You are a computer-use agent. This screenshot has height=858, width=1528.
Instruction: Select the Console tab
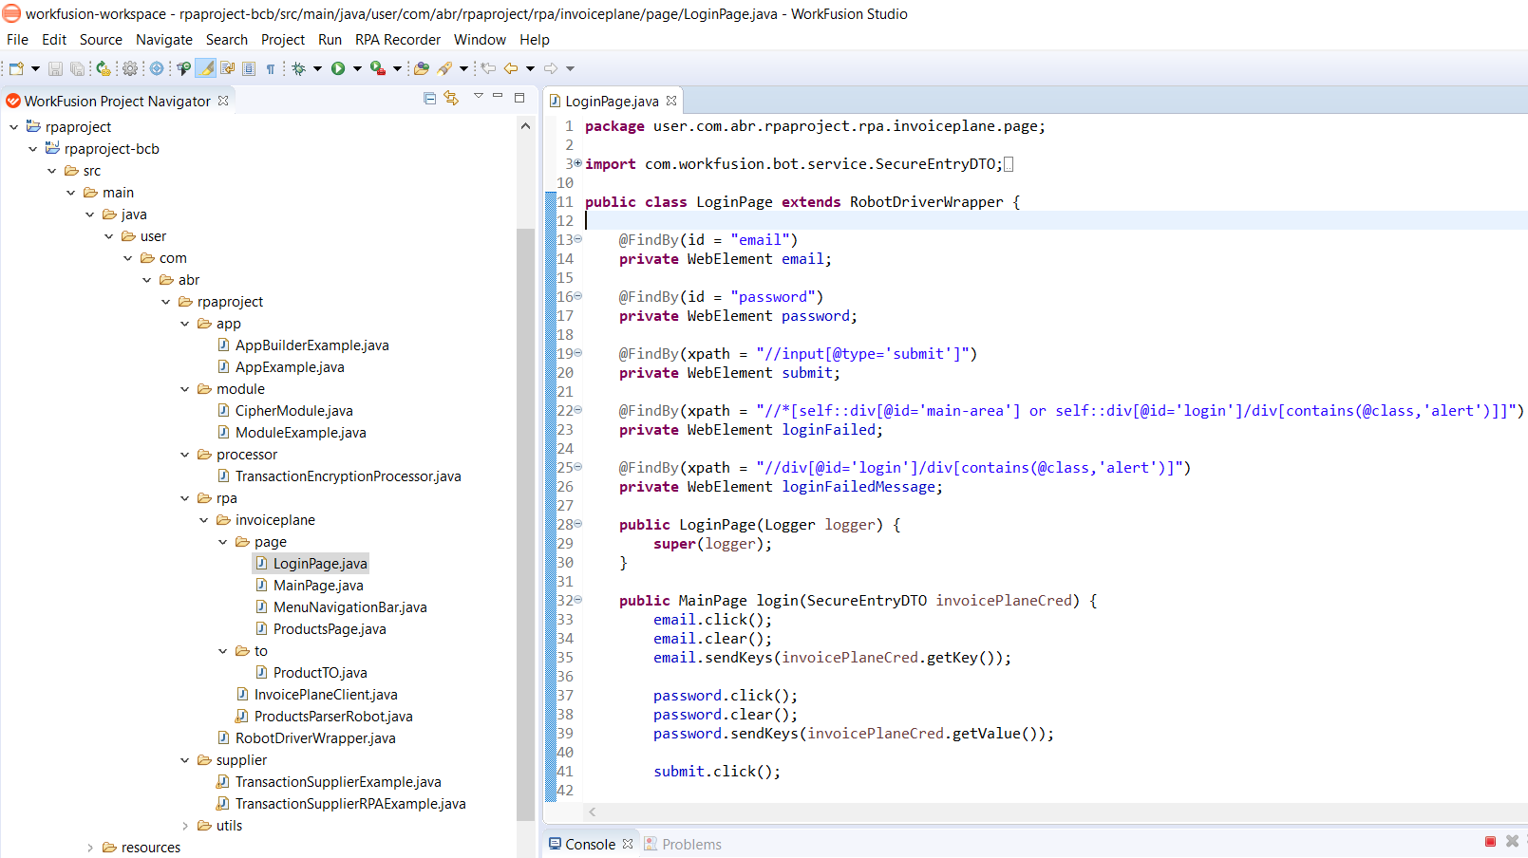[590, 845]
